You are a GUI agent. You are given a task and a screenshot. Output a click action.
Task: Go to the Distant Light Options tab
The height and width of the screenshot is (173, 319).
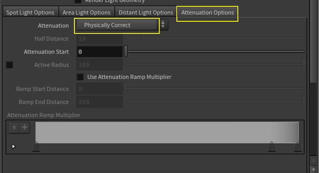point(145,13)
